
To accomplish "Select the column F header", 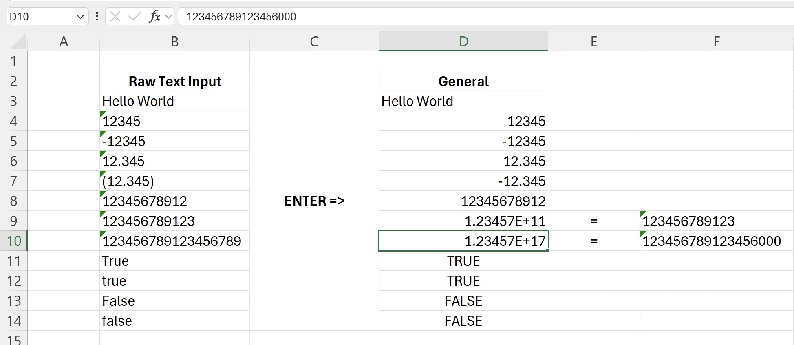I will tap(716, 42).
